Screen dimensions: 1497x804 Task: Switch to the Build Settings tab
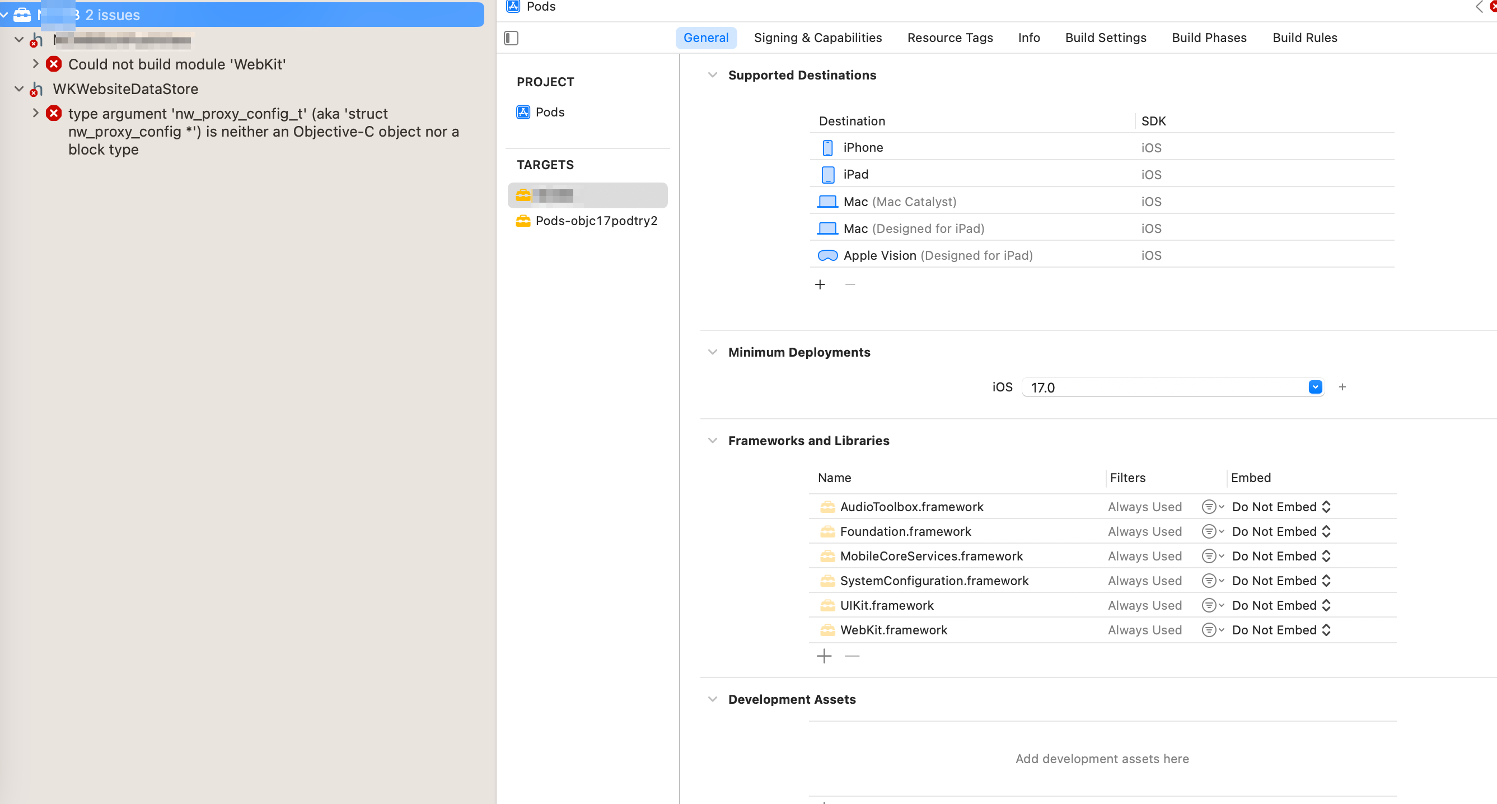[x=1105, y=38]
